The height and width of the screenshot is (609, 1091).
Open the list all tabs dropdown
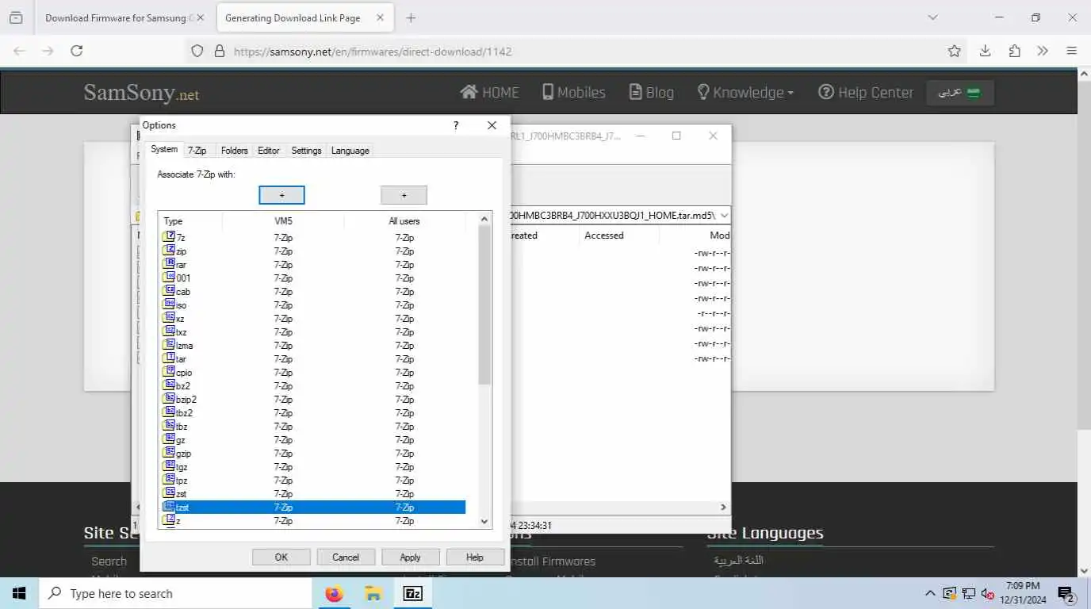[x=932, y=17]
